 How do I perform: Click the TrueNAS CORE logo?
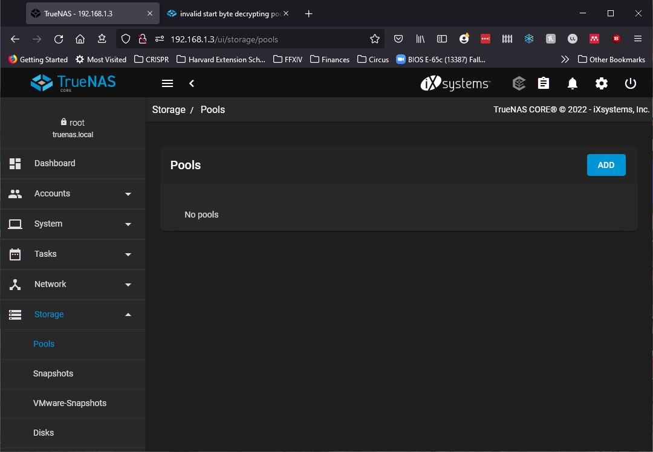(x=73, y=83)
